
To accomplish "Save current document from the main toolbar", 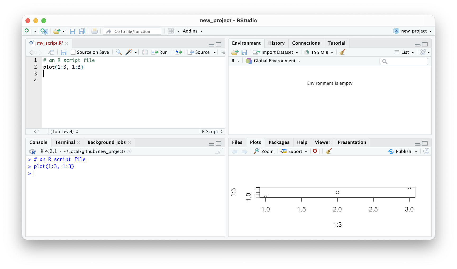I will pyautogui.click(x=72, y=31).
